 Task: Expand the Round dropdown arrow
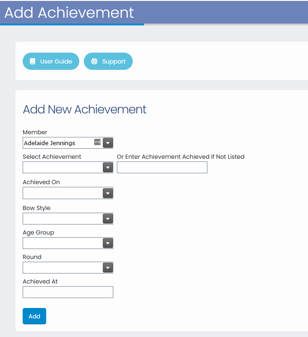pyautogui.click(x=108, y=268)
